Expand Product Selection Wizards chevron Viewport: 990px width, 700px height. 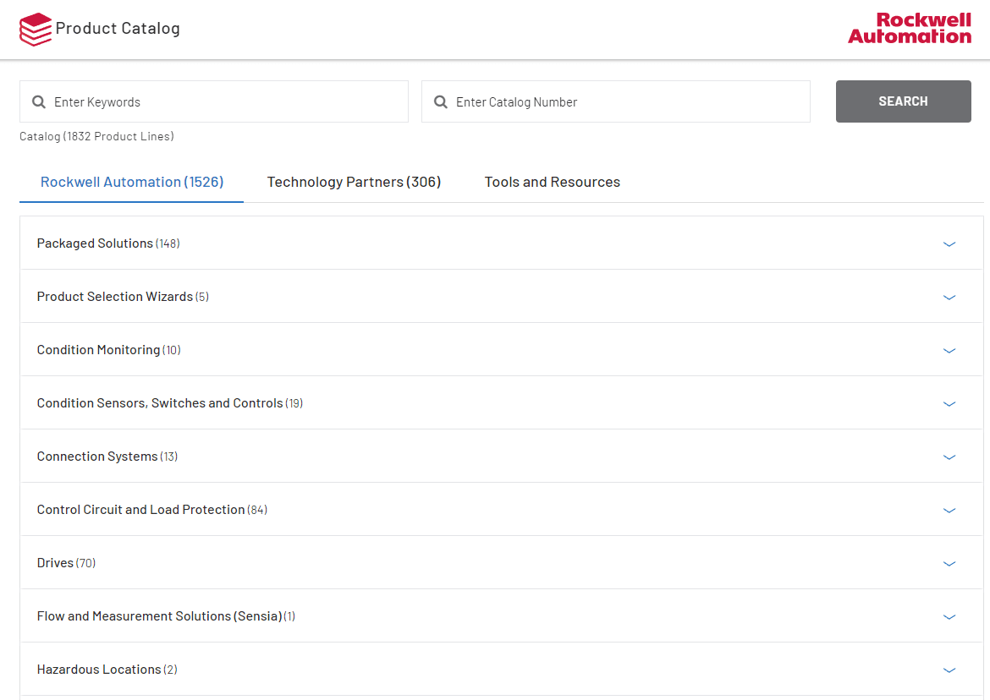point(949,297)
